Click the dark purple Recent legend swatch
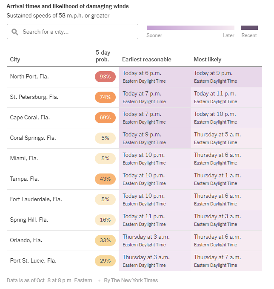This screenshot has height=289, width=274. pyautogui.click(x=249, y=28)
